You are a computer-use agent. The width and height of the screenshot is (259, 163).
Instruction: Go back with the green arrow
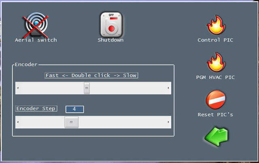pos(217,136)
